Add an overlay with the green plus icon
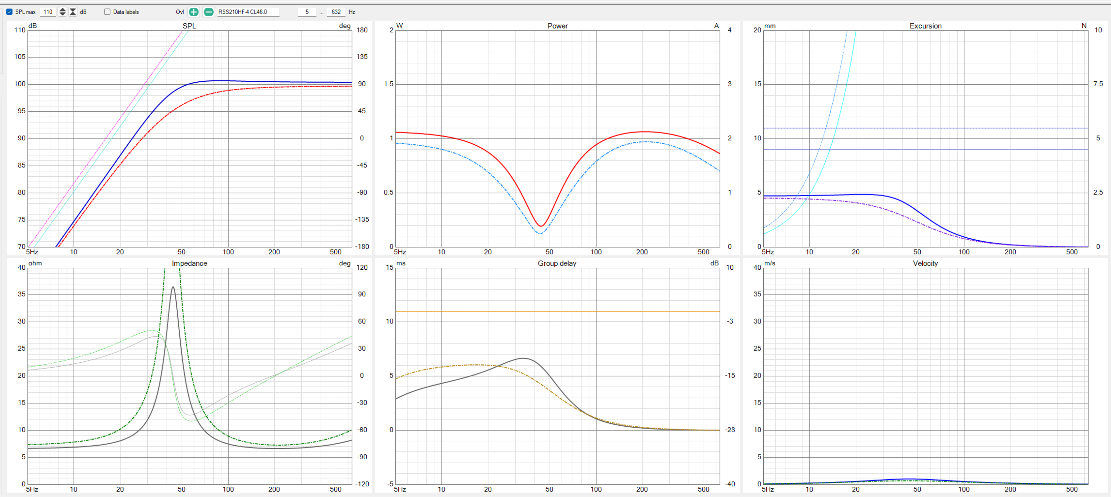The height and width of the screenshot is (497, 1111). (194, 12)
